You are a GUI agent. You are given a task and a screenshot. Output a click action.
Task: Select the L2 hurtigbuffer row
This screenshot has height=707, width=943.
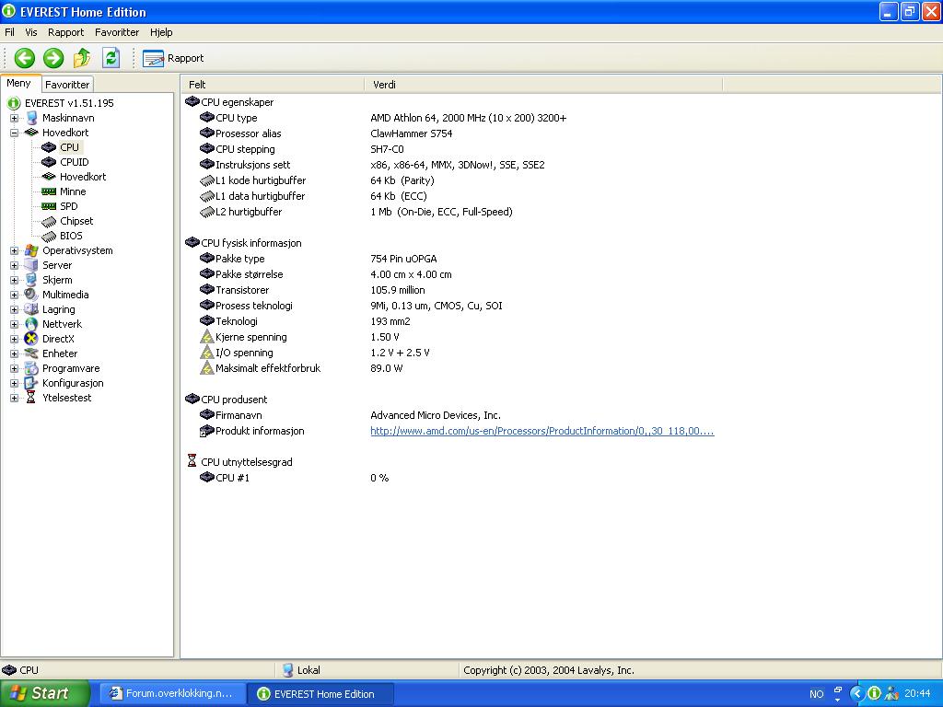pyautogui.click(x=355, y=212)
